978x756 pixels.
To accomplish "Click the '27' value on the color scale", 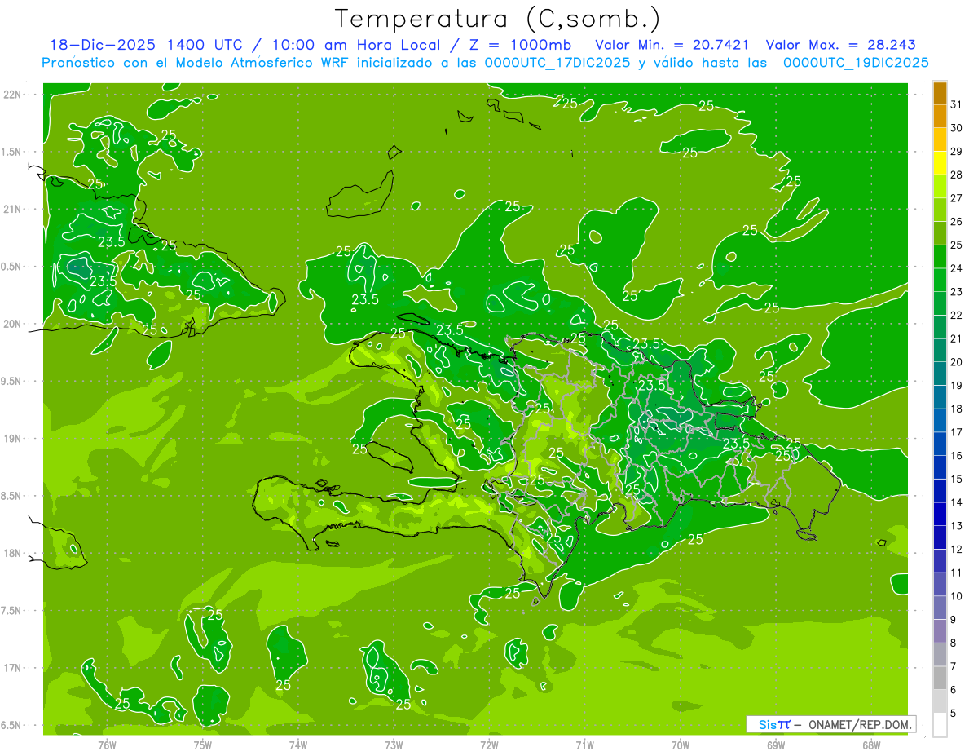I will click(x=957, y=198).
